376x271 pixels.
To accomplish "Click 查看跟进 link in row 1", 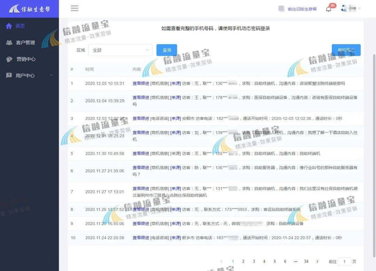I will coord(141,83).
